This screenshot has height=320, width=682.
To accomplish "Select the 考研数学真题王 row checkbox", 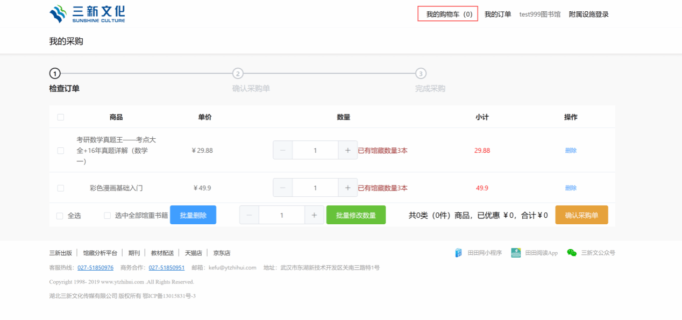I will [x=61, y=151].
